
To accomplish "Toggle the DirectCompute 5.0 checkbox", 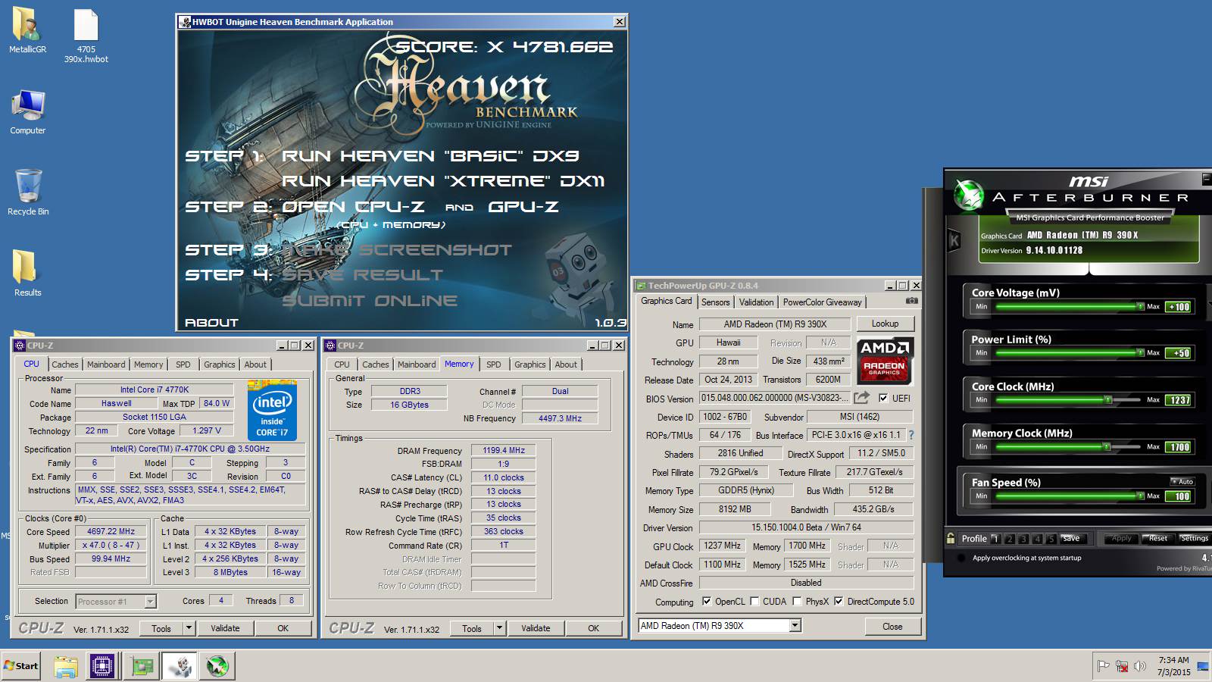I will point(839,602).
